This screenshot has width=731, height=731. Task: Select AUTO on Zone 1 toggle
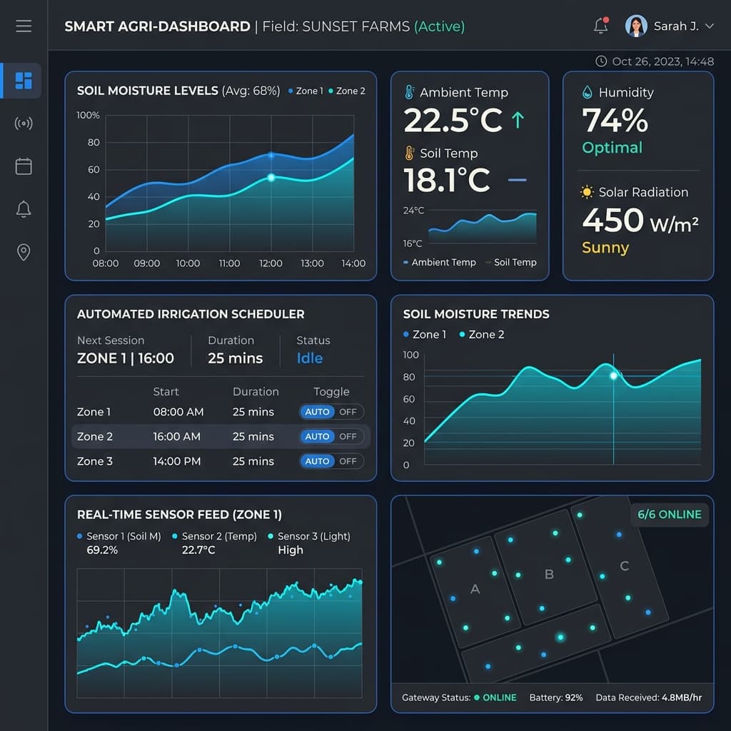tap(317, 412)
